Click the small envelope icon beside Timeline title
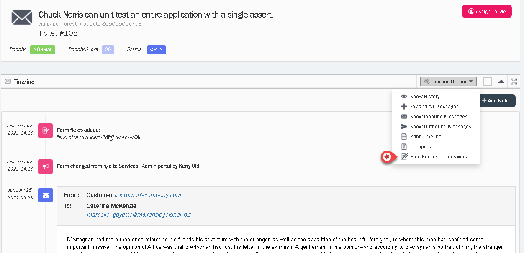This screenshot has width=524, height=253. [x=8, y=82]
